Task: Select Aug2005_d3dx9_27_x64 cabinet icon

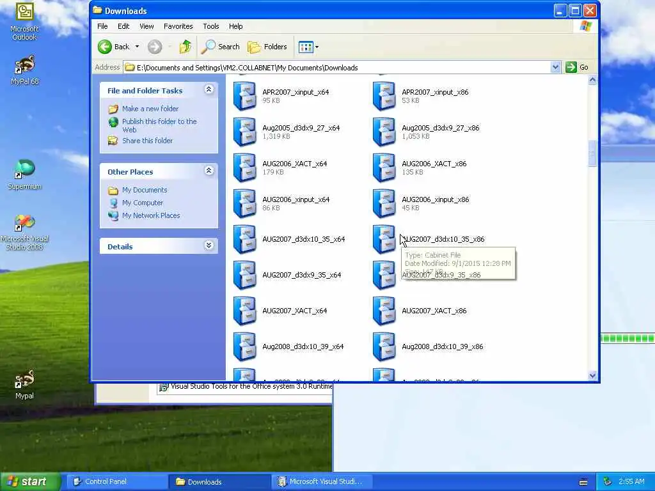Action: (245, 132)
